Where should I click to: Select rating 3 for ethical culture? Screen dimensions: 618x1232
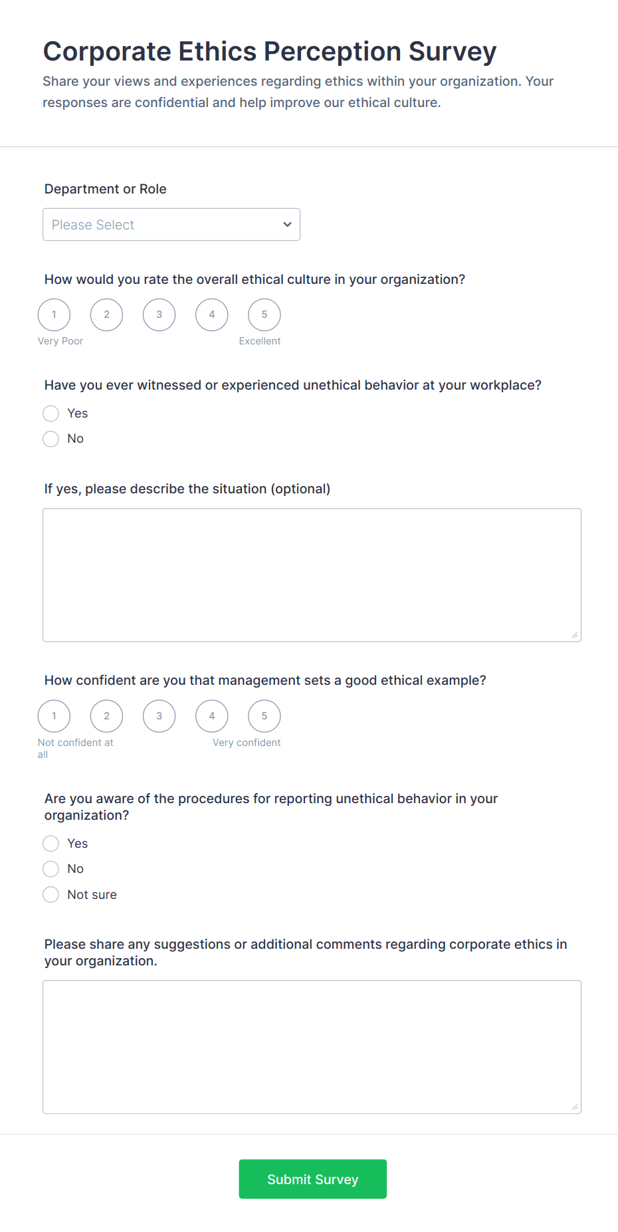[x=159, y=314]
